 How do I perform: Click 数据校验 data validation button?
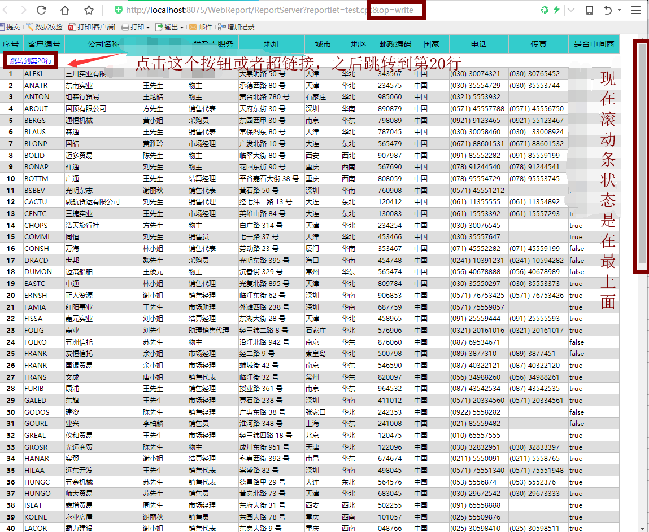pos(44,27)
